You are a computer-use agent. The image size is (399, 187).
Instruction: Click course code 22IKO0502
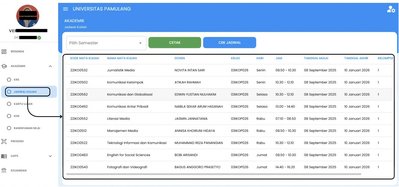[79, 82]
